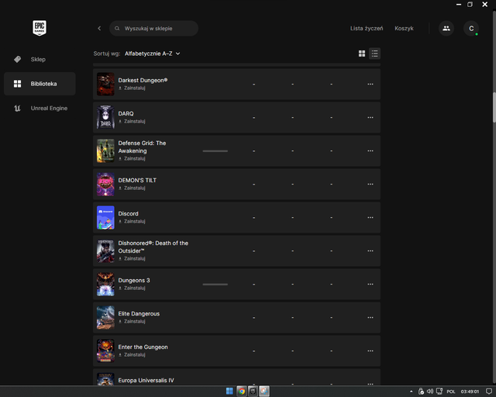Click the POL language indicator
Image resolution: width=496 pixels, height=397 pixels.
[451, 392]
